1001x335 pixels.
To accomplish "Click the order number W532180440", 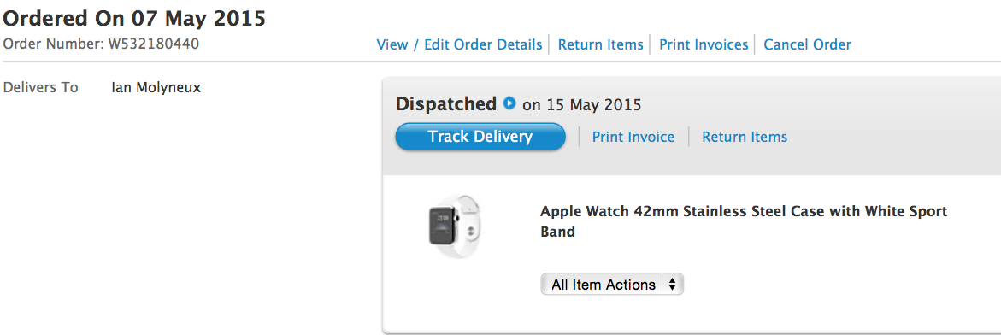I will pyautogui.click(x=155, y=44).
